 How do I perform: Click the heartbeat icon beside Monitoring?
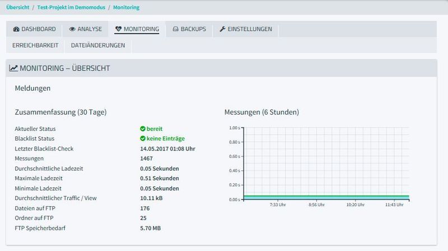point(118,29)
